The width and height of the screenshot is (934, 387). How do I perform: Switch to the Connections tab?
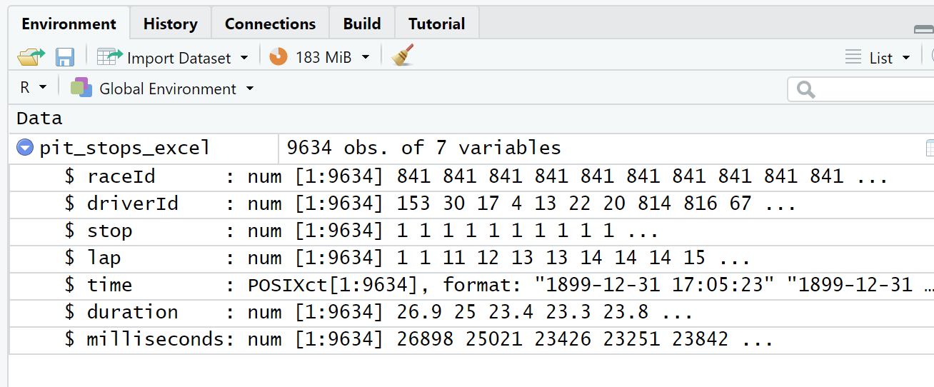pyautogui.click(x=270, y=24)
